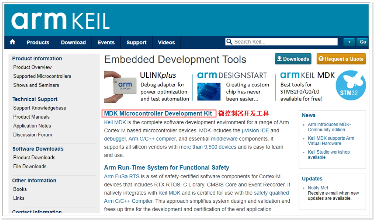Click the Arm FuSa RTS link
The image size is (374, 220).
(122, 177)
